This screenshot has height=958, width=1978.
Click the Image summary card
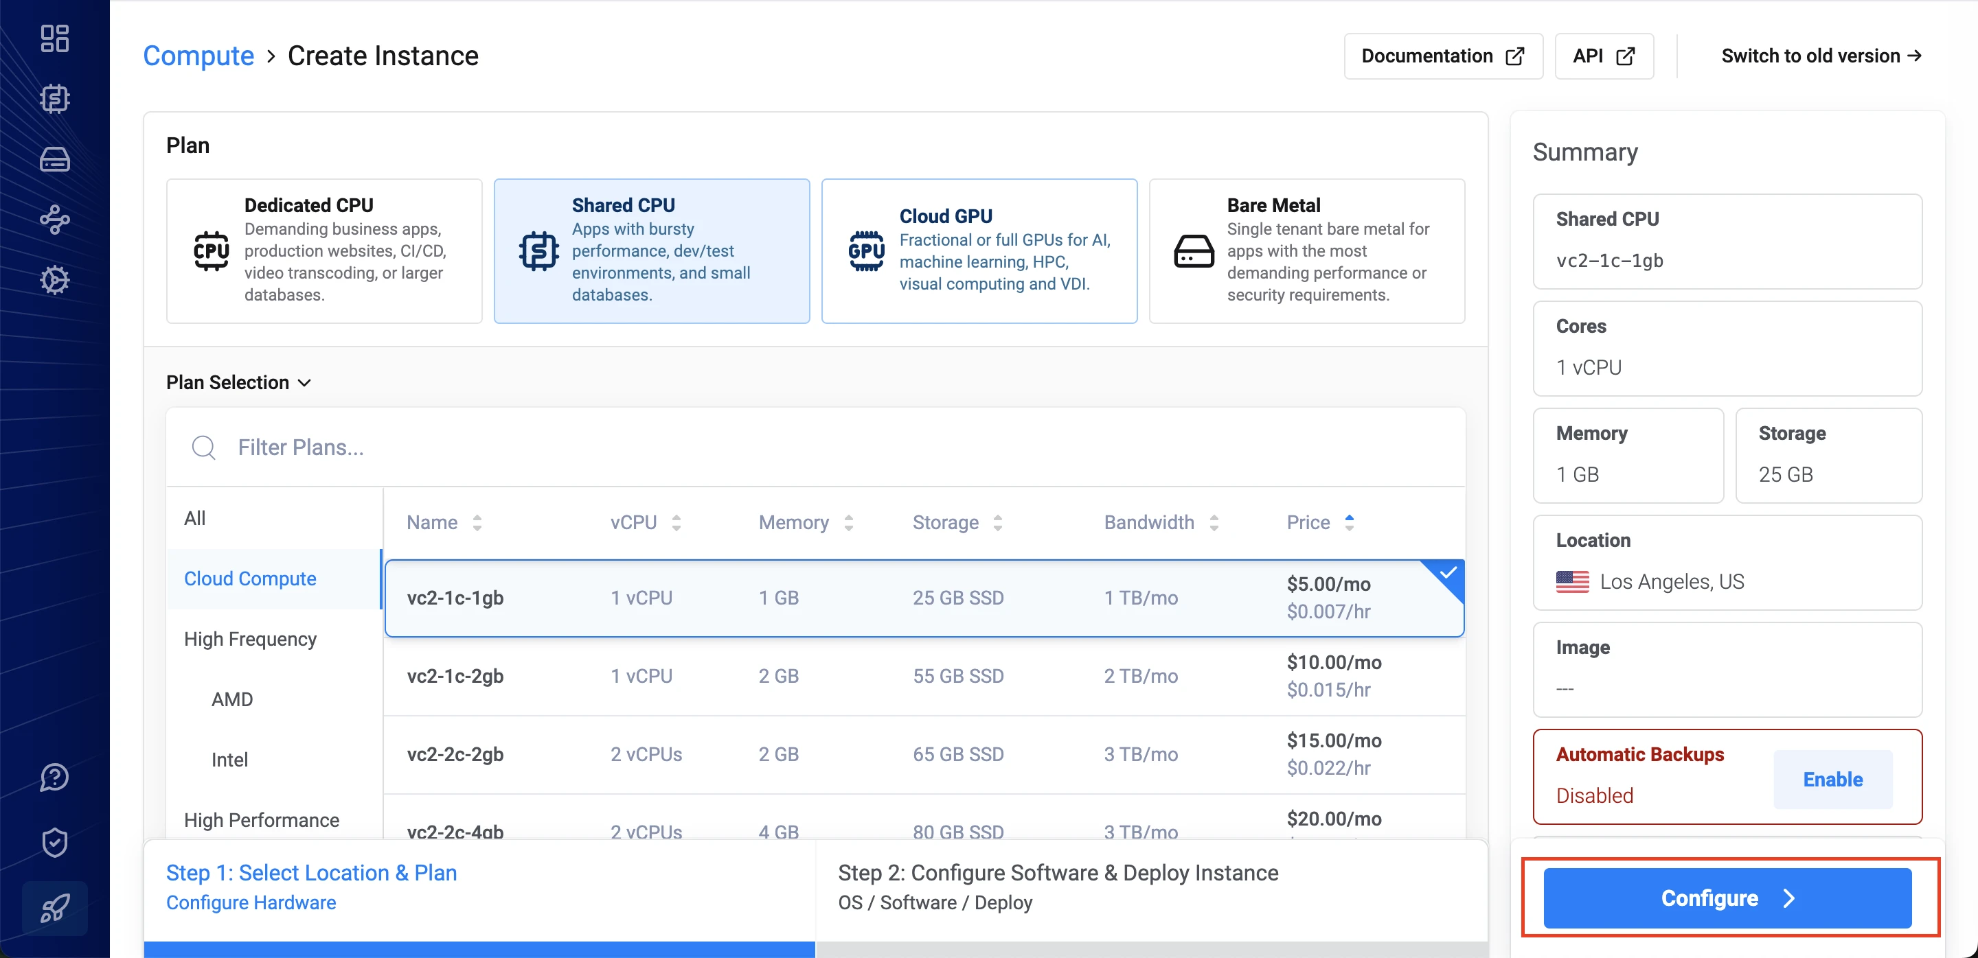[x=1727, y=670]
